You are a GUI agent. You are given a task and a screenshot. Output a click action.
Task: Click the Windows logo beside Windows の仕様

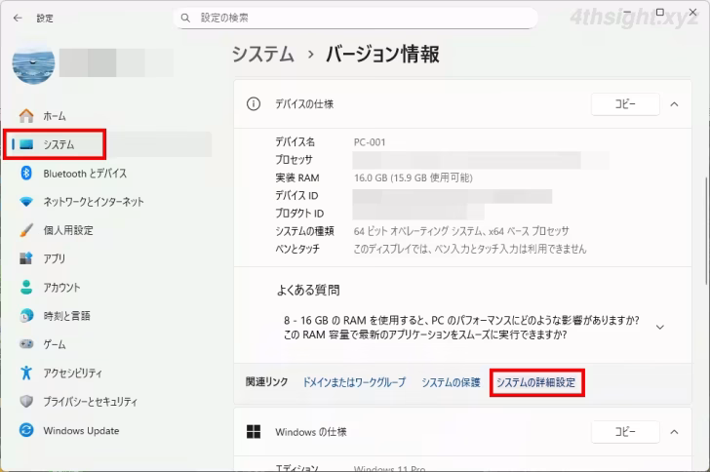click(x=254, y=432)
